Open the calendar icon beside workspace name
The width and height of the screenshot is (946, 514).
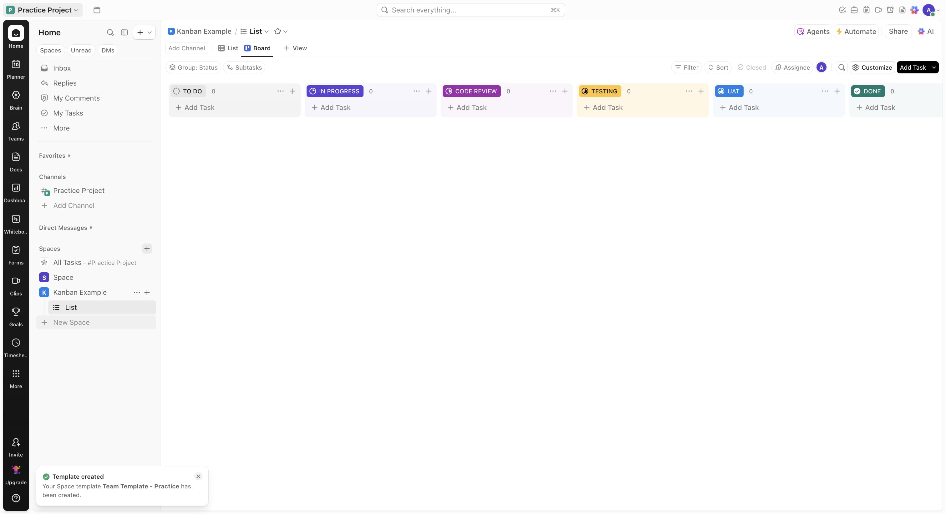97,10
